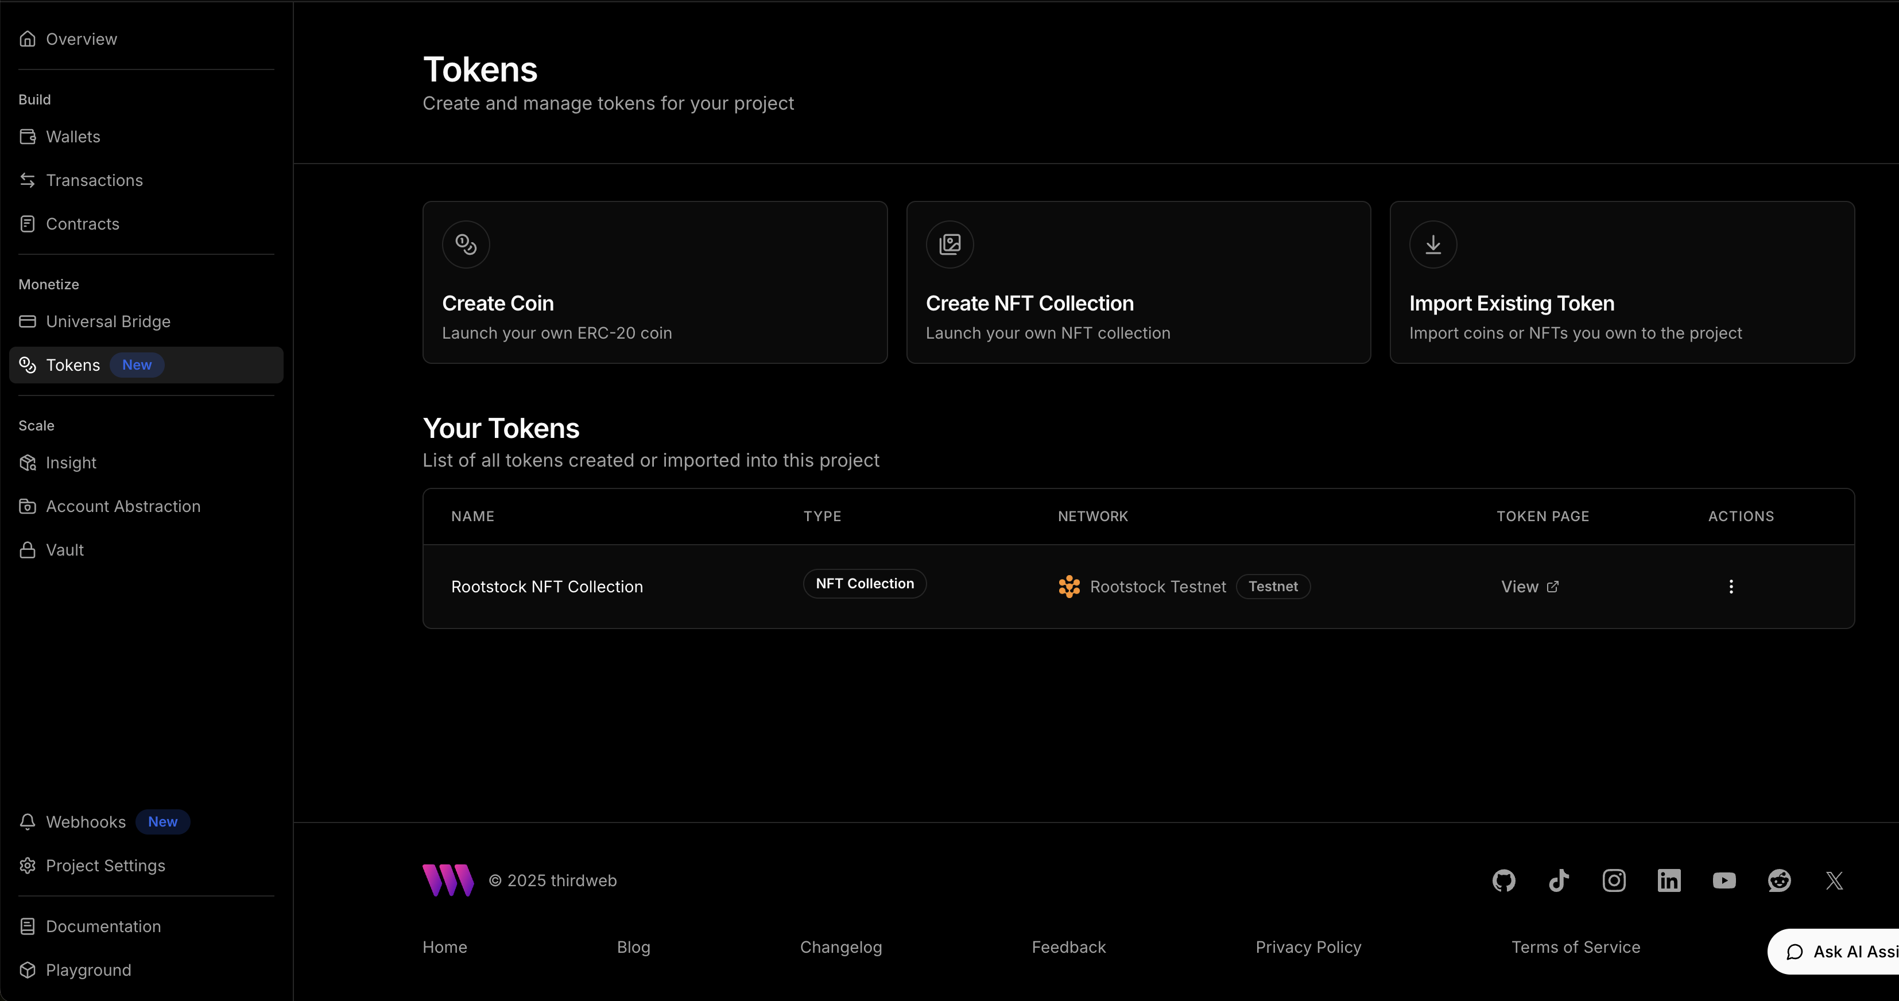Click the NFT Collection type badge

pyautogui.click(x=864, y=583)
